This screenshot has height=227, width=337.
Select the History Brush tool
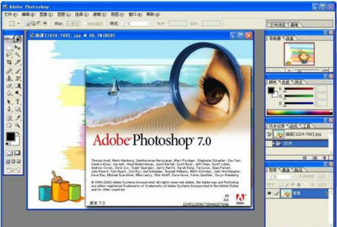[18, 78]
